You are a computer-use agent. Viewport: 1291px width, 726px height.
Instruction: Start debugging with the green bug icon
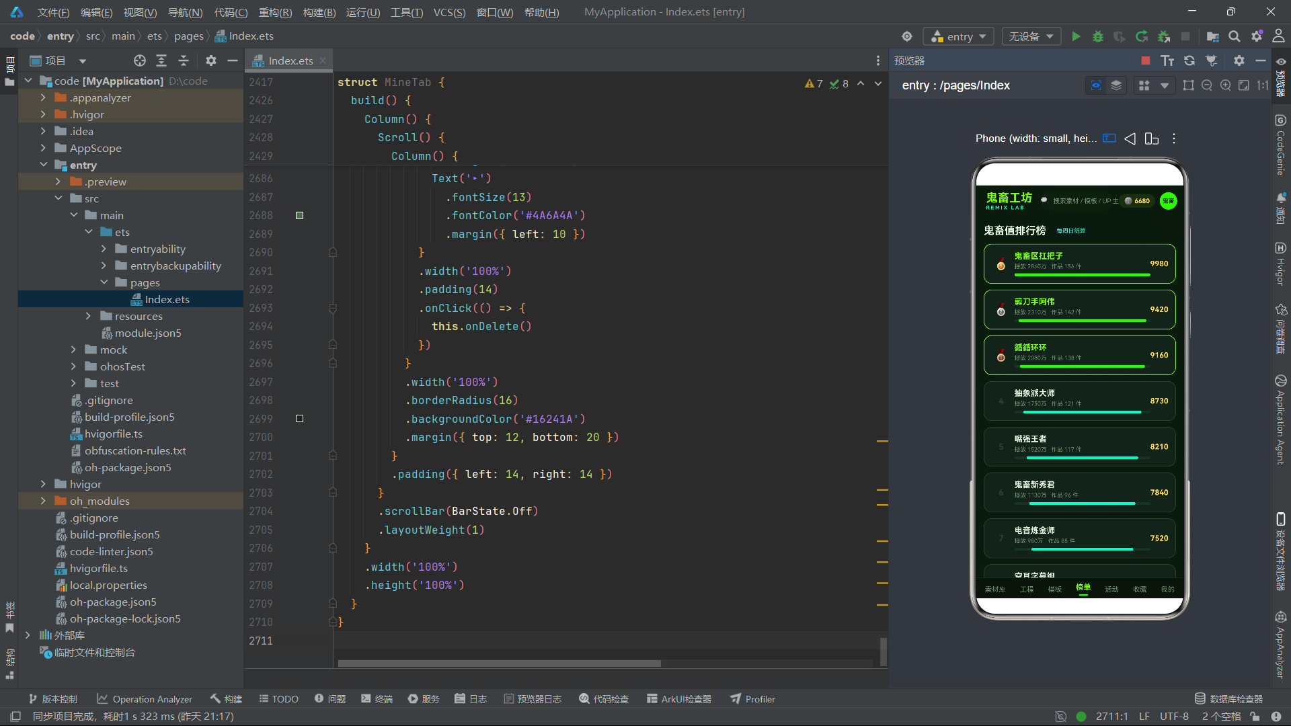click(x=1098, y=36)
